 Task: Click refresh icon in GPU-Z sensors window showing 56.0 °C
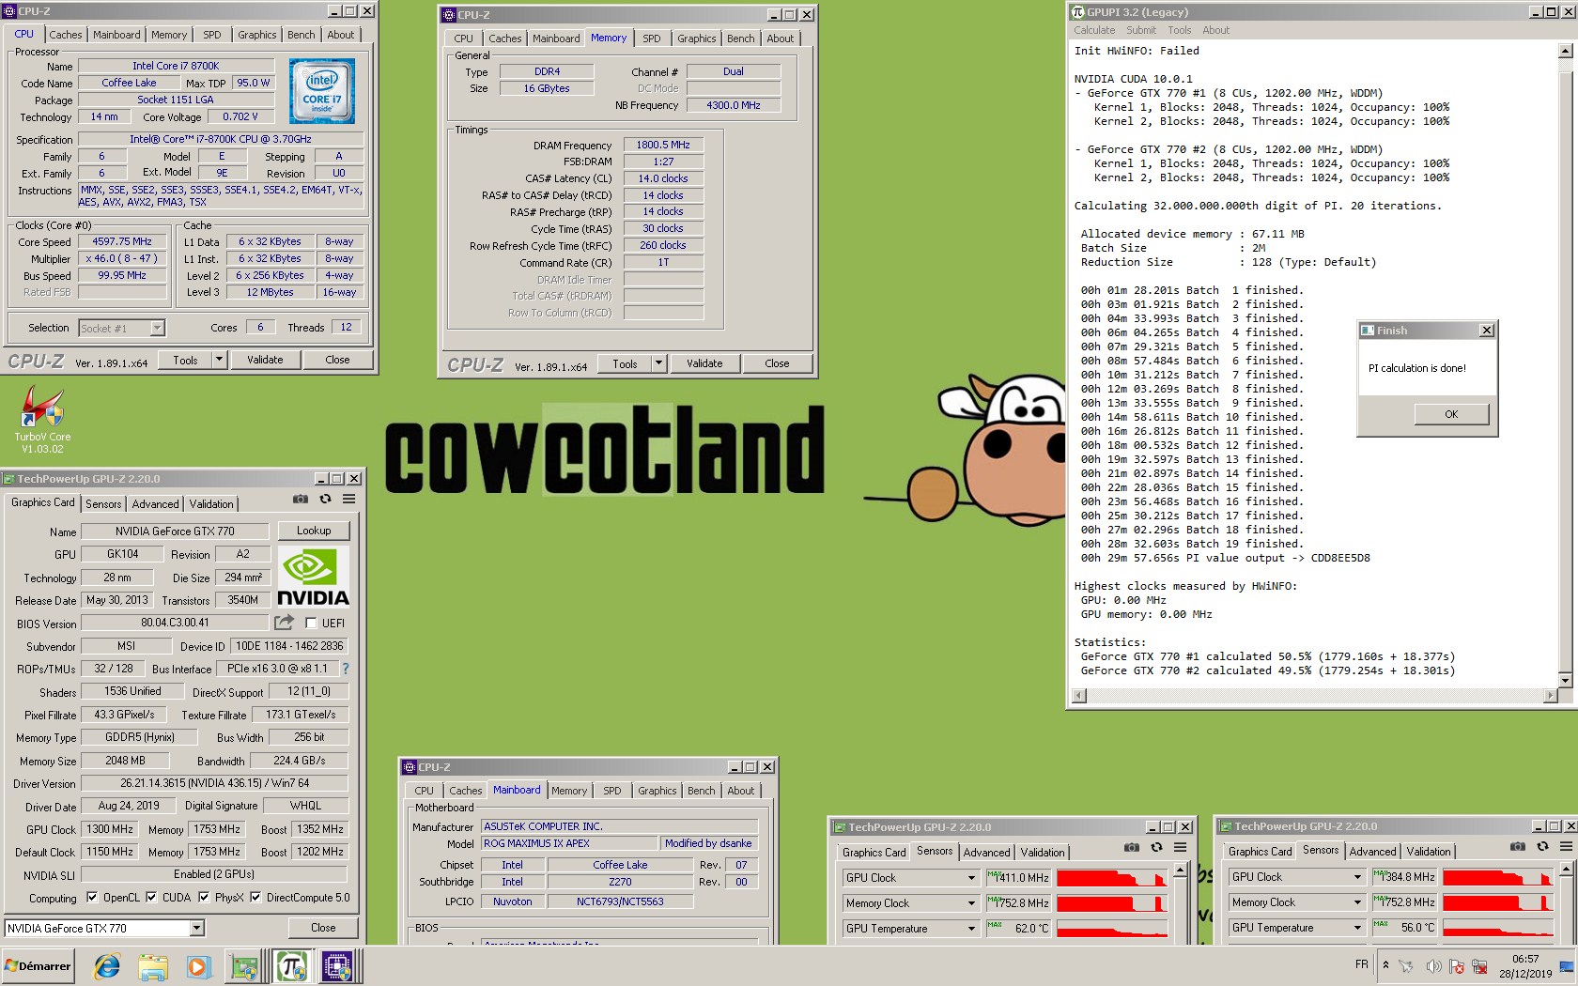click(1542, 846)
